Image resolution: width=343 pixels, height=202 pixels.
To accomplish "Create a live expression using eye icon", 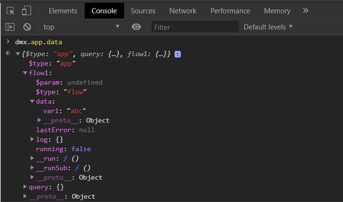I will [x=136, y=27].
